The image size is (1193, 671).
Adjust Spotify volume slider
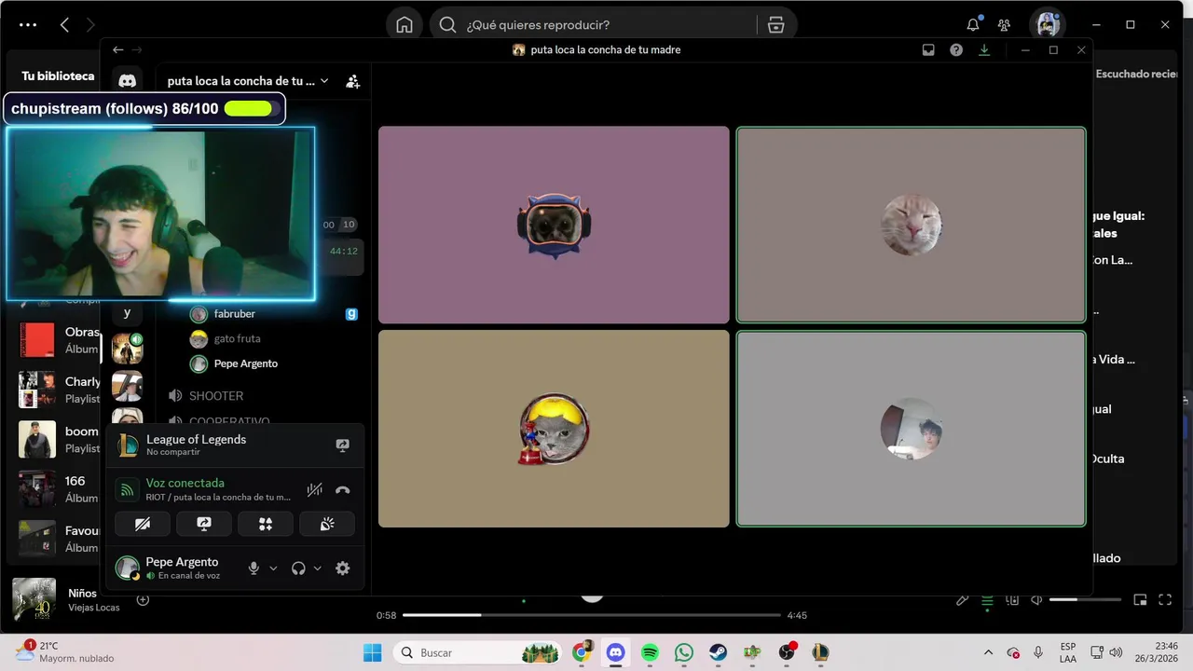[1085, 600]
